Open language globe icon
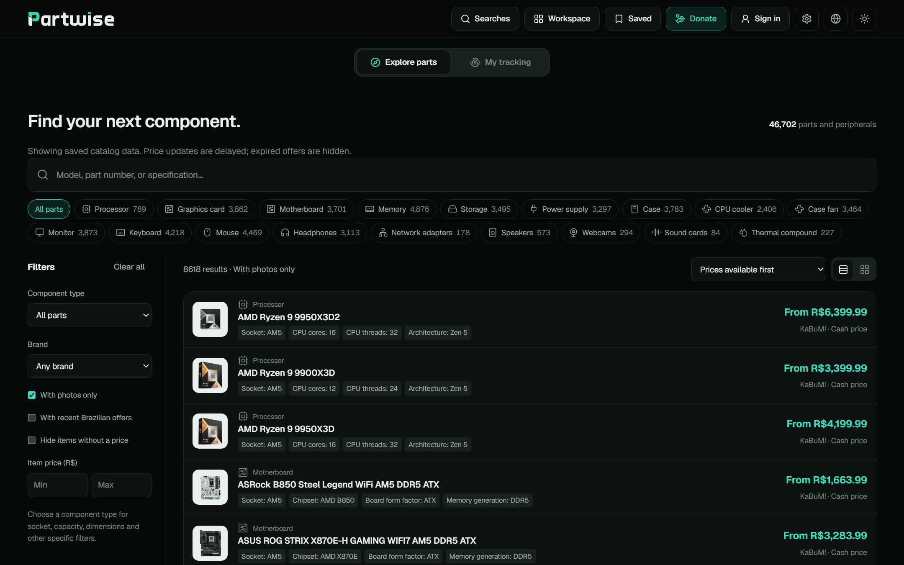 [835, 19]
